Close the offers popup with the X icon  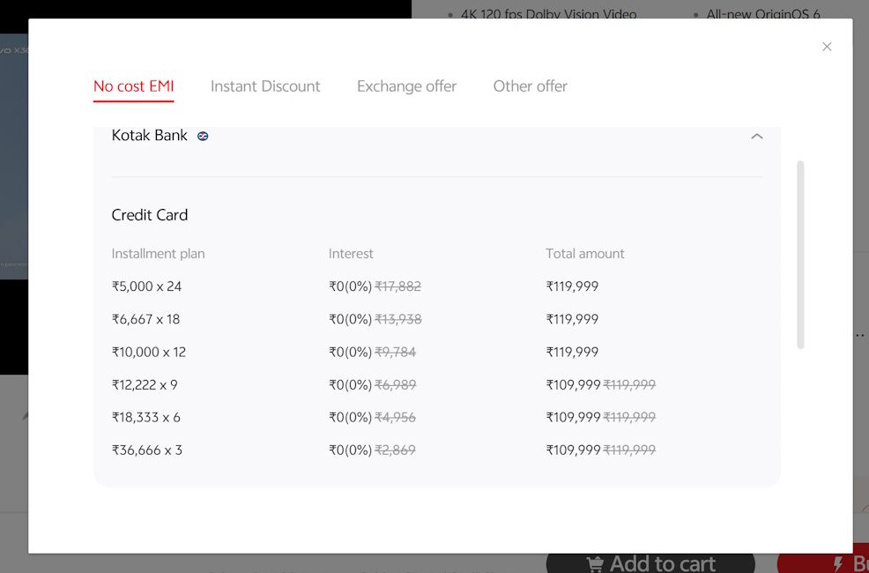[827, 47]
